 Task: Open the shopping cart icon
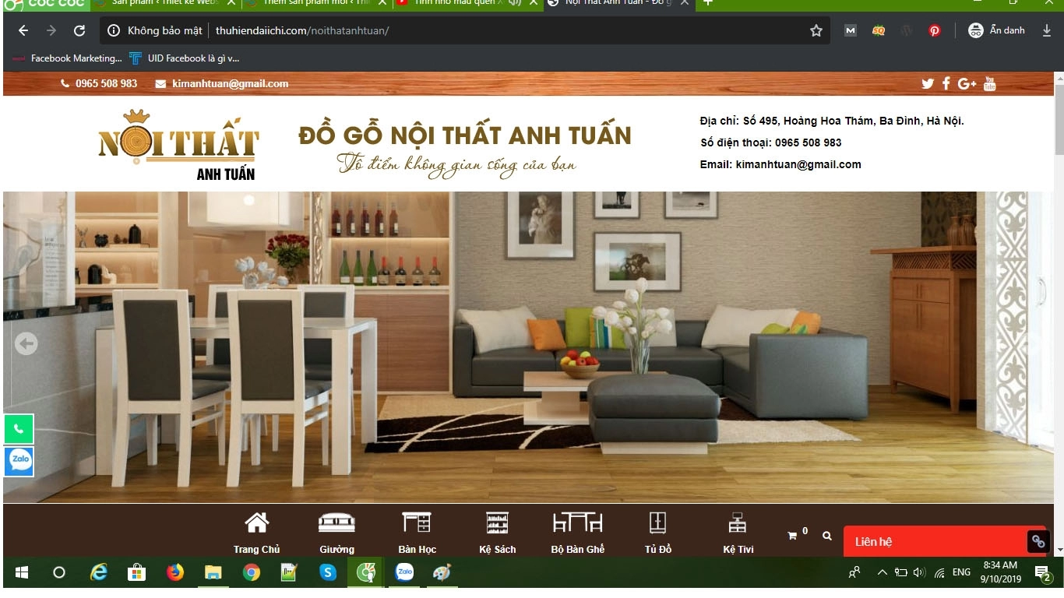794,535
